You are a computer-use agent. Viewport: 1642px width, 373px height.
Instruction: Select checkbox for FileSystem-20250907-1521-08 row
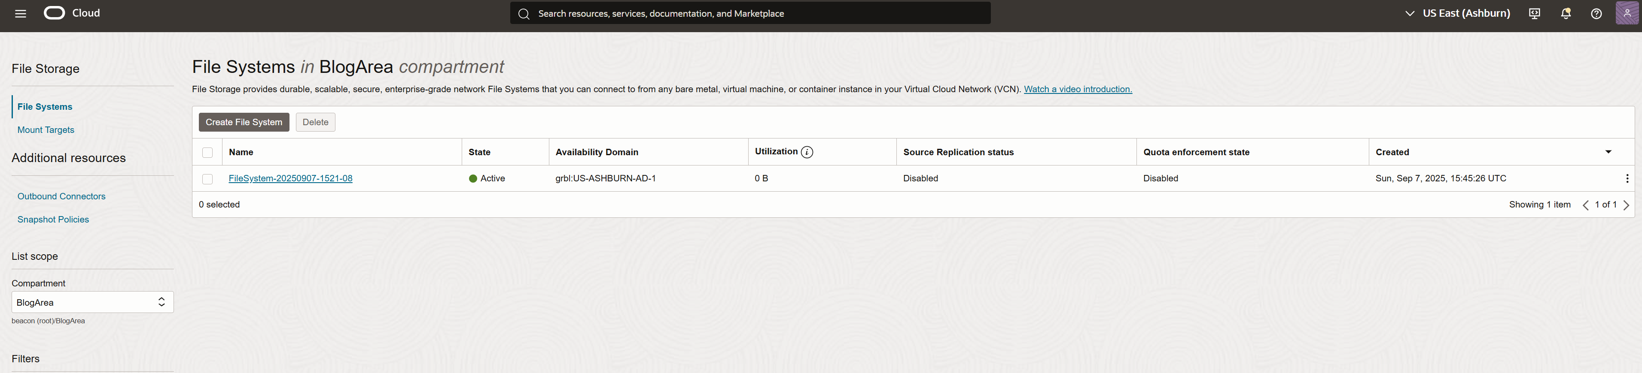coord(207,180)
